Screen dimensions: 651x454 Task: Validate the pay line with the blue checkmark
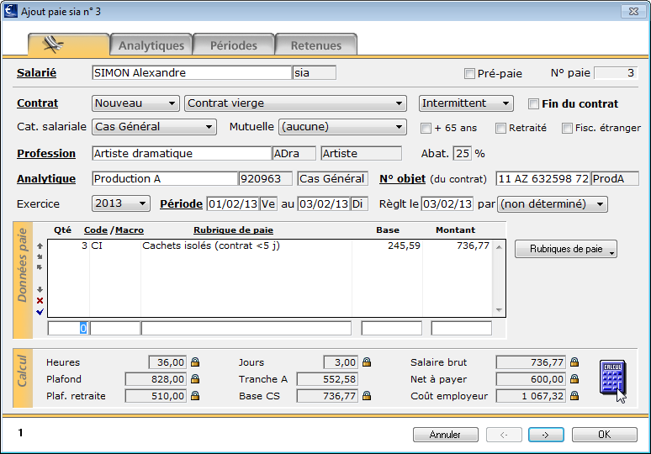tap(40, 312)
